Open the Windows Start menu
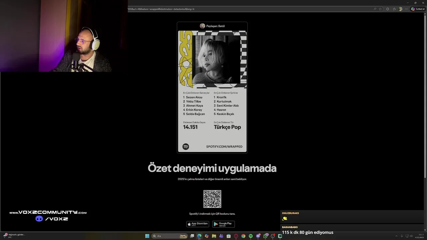Viewport: 427px width, 240px height. (x=147, y=236)
